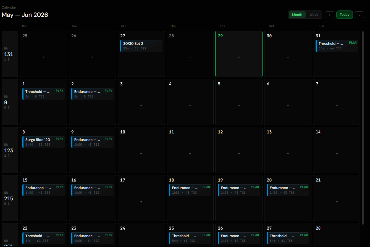Select the June 28 day cell

tap(337, 235)
